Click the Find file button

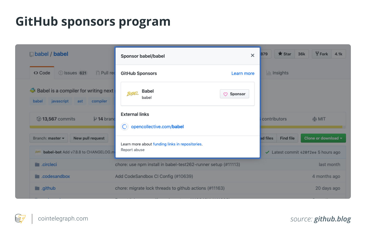(x=287, y=138)
